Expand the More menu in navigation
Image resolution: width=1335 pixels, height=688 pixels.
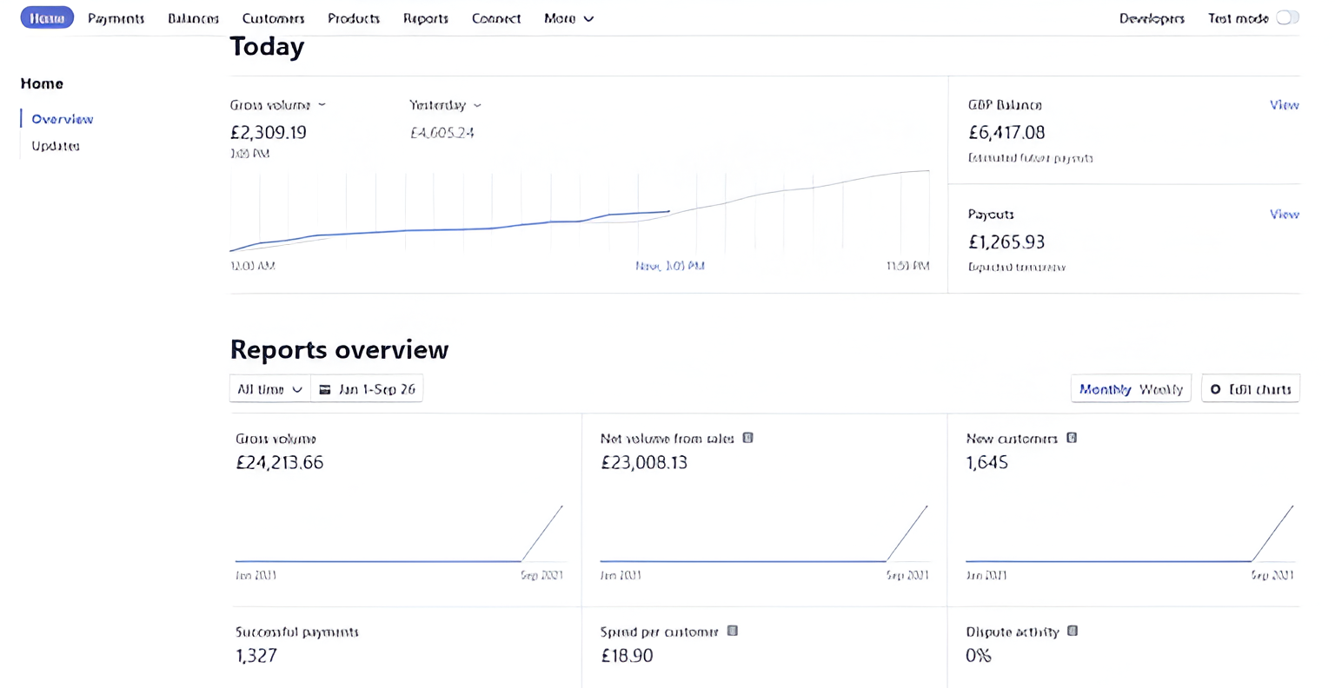pos(568,18)
